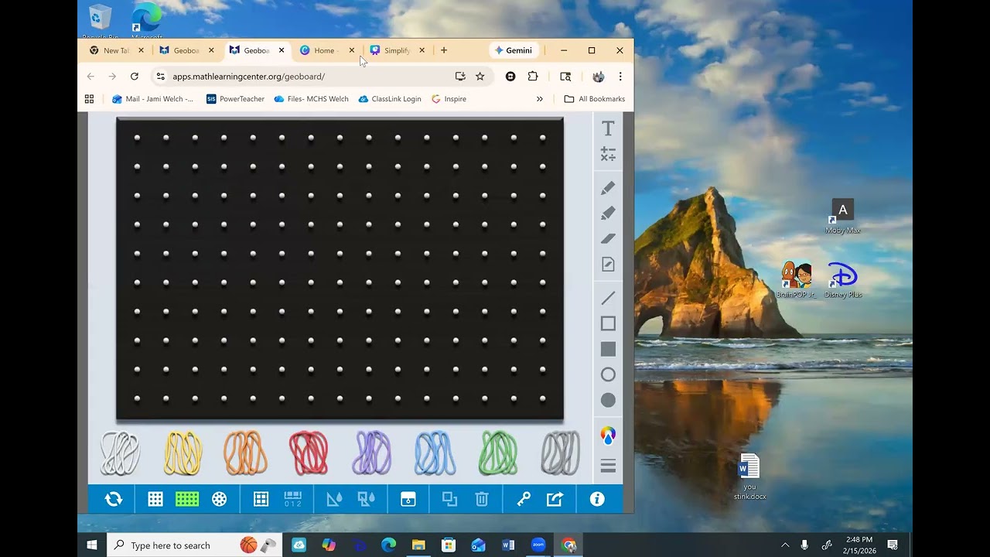The image size is (990, 557).
Task: Pick the green rubber band pile
Action: (x=498, y=453)
